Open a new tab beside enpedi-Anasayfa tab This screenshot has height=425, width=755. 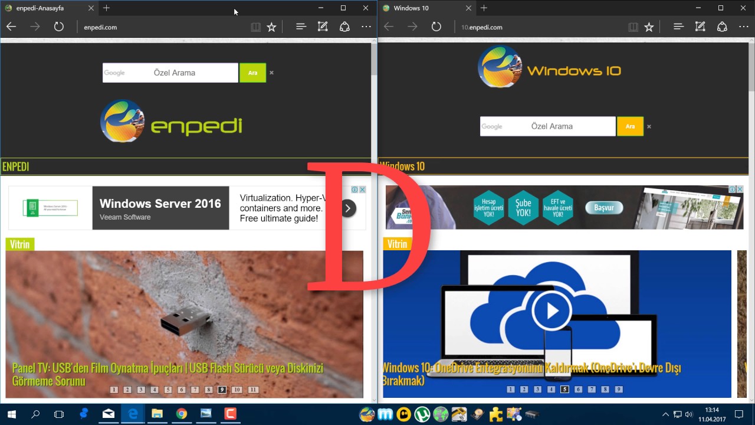click(106, 8)
